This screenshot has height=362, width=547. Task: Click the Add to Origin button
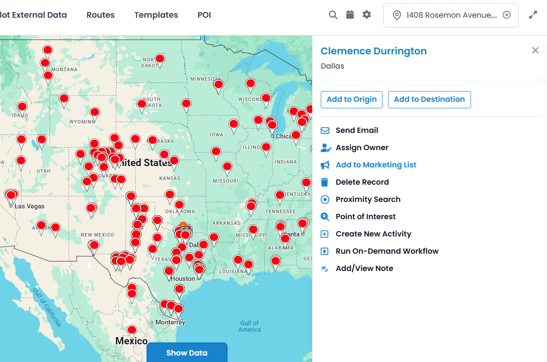[351, 99]
